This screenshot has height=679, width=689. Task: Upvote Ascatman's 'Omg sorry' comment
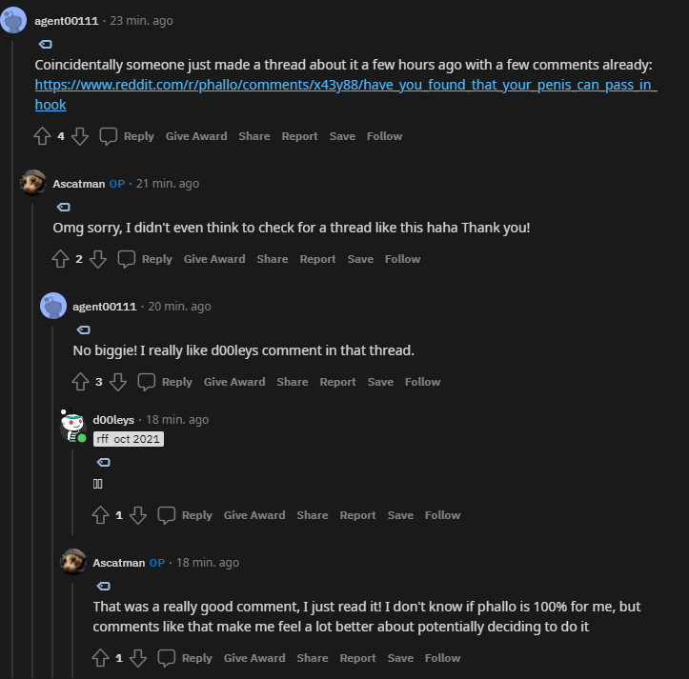pyautogui.click(x=60, y=259)
